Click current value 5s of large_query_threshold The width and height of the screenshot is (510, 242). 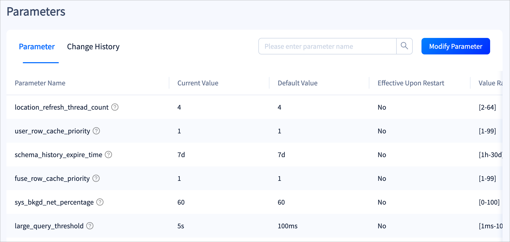pos(181,226)
